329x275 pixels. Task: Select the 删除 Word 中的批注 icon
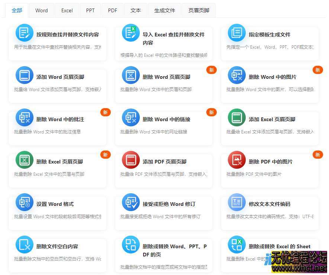(24, 118)
